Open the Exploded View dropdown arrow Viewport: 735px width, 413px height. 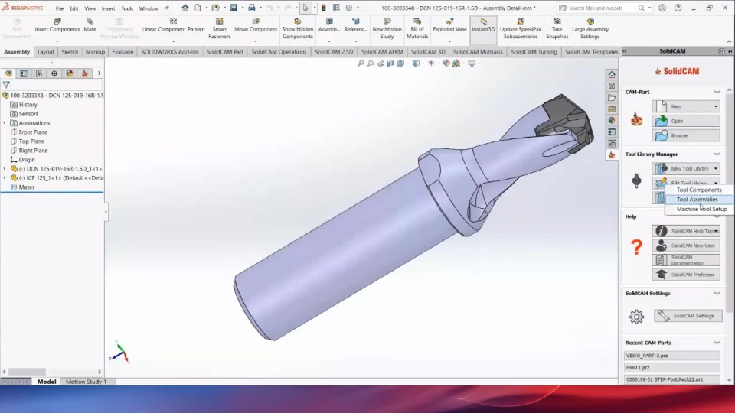coord(449,41)
